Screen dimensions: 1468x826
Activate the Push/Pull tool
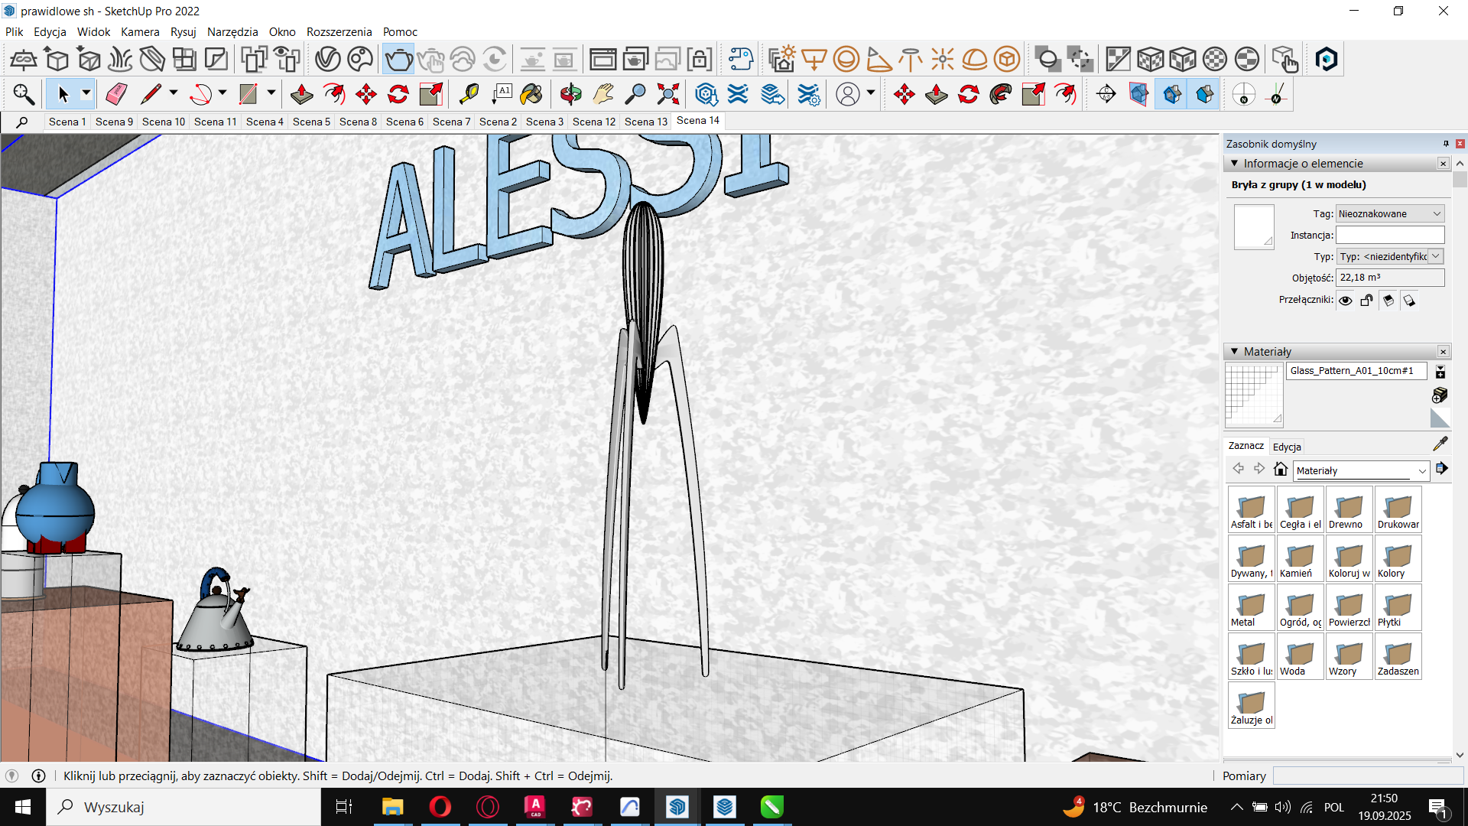click(x=301, y=94)
